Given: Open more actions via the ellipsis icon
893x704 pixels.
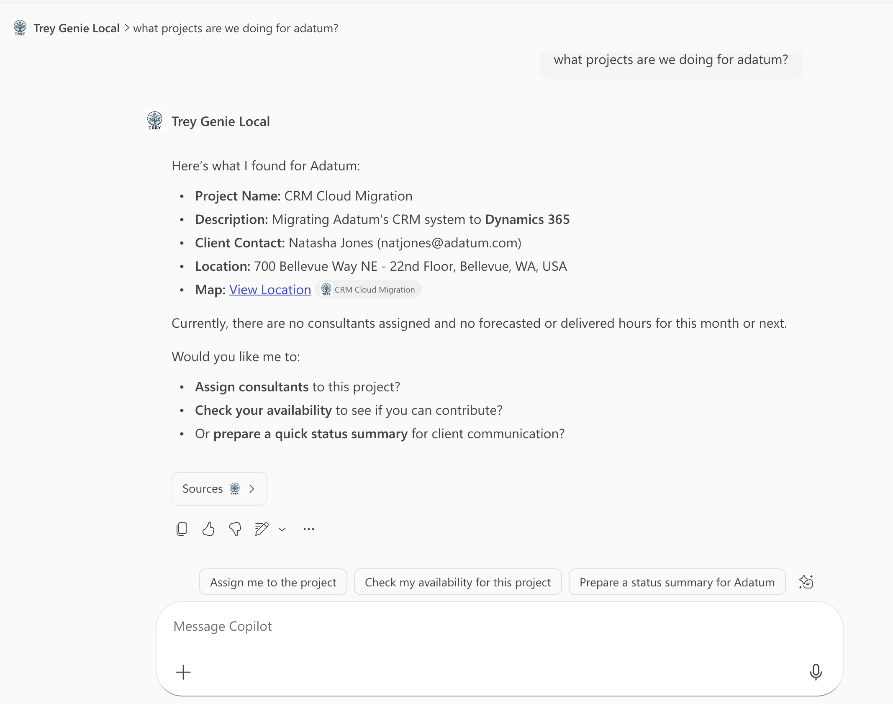Looking at the screenshot, I should [x=308, y=529].
